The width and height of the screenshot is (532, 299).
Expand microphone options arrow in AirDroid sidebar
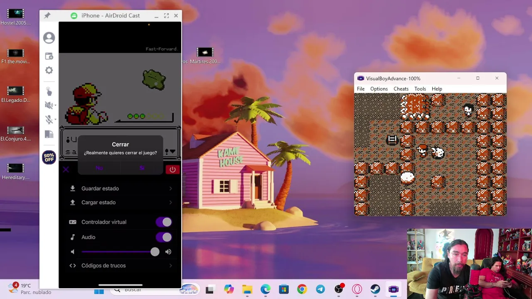55,120
